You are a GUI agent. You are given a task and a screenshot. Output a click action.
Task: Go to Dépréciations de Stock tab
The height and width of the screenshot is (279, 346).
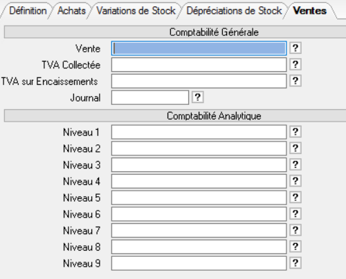click(x=234, y=11)
